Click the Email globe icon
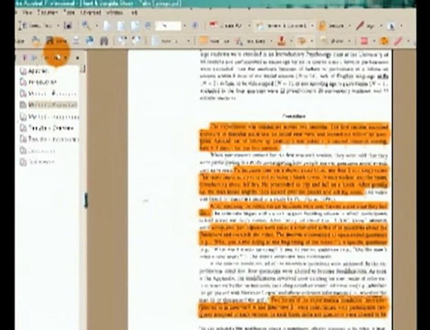 click(x=89, y=41)
